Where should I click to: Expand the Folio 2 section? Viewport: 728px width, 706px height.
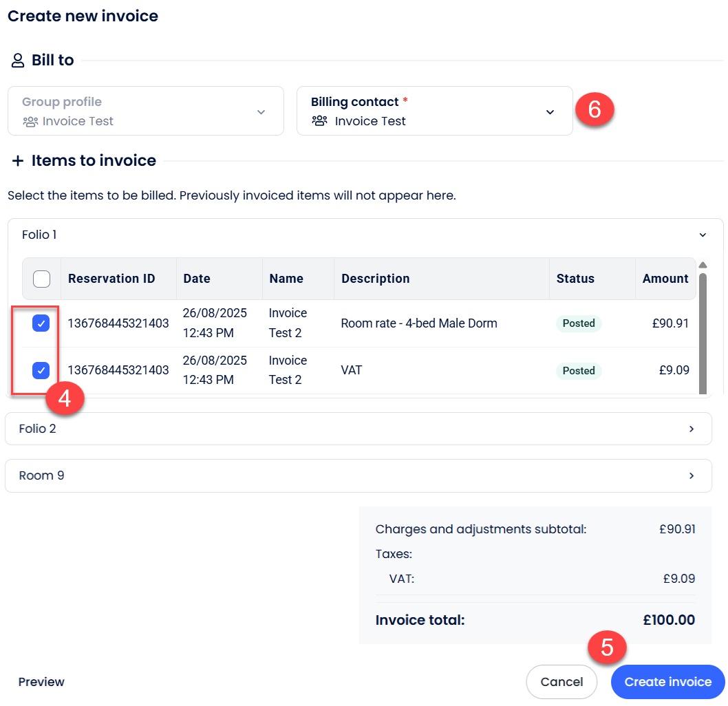click(x=692, y=429)
